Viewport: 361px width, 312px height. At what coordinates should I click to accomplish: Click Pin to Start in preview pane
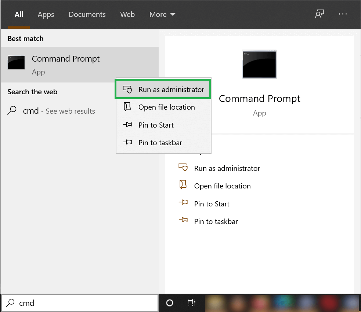212,204
